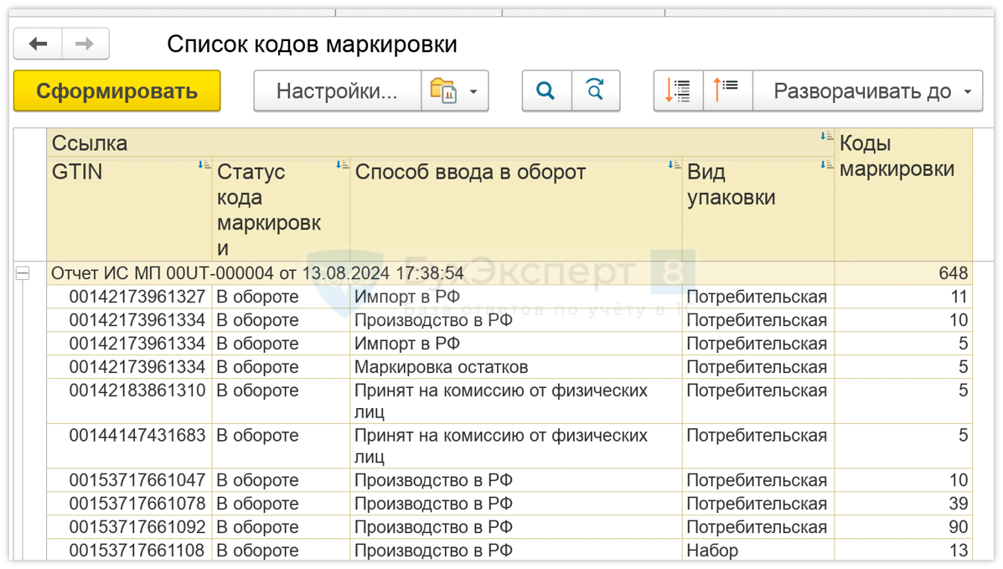Click the magnifier search icon
The image size is (1003, 569).
546,91
